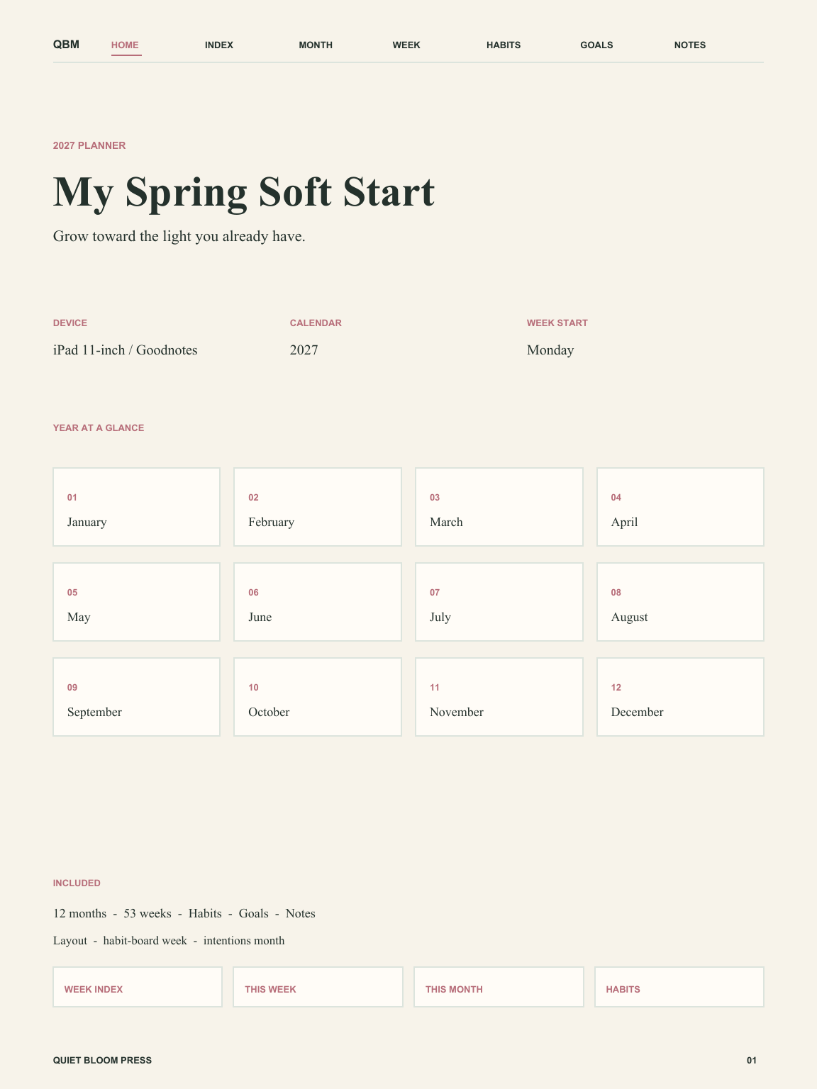Go to the August card
817x1089 pixels.
point(680,602)
